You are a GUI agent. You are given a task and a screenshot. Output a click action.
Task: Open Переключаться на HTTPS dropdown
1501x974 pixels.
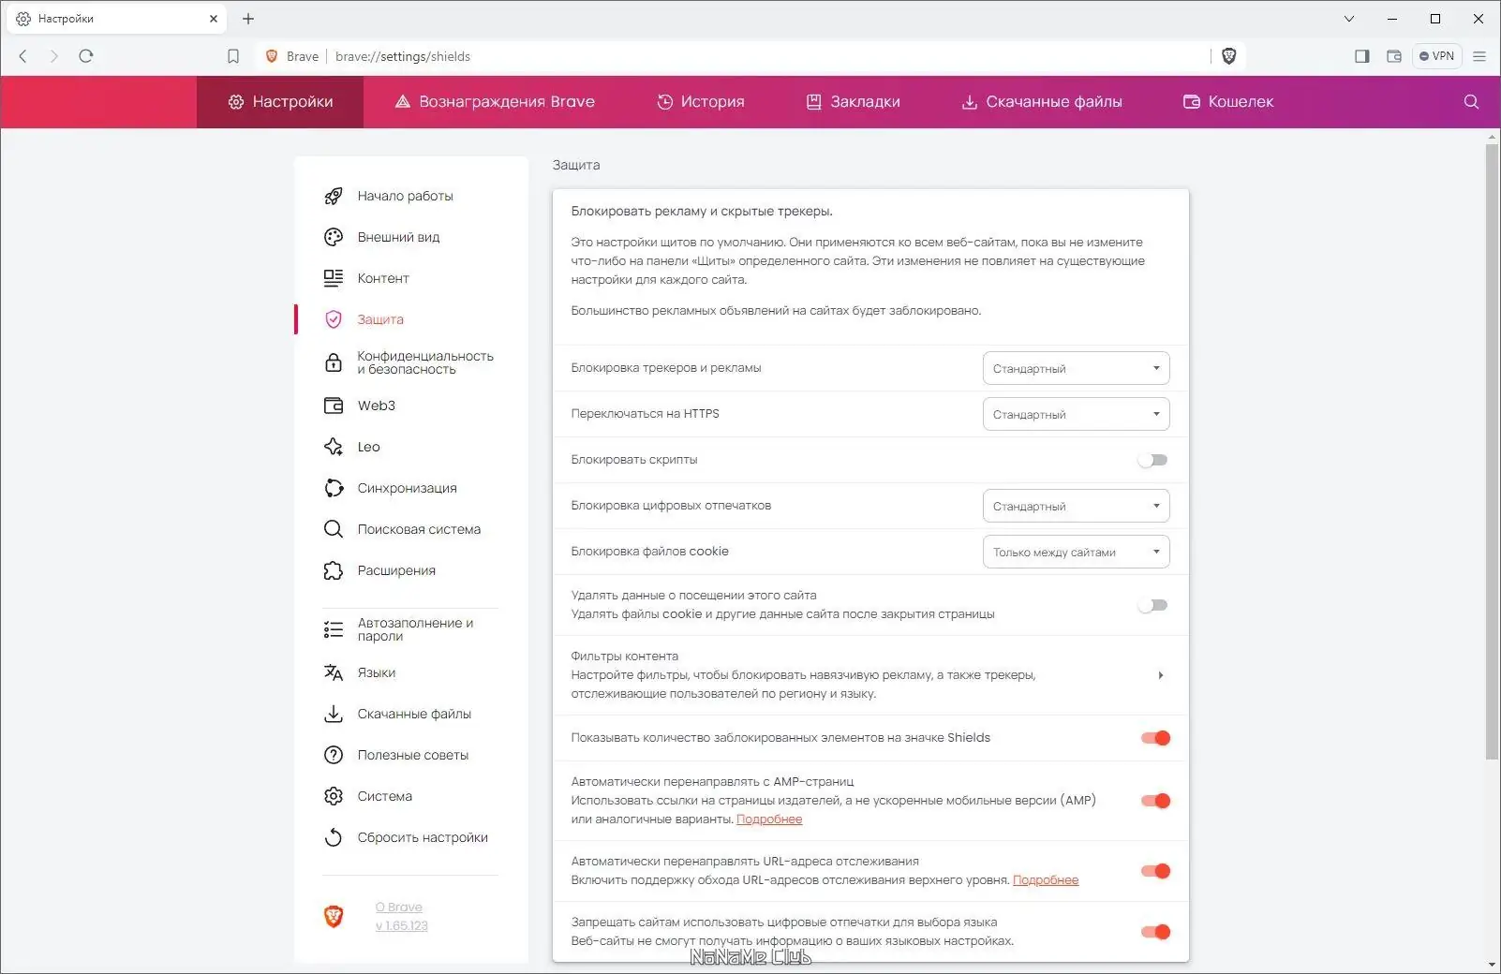1076,414
